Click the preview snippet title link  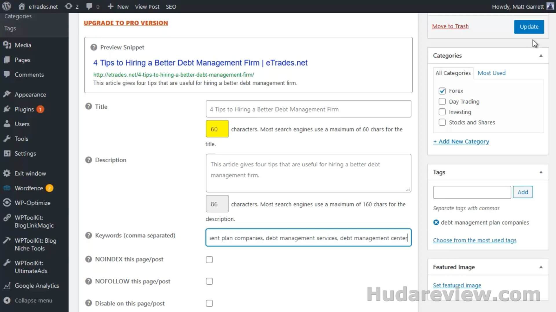point(200,63)
